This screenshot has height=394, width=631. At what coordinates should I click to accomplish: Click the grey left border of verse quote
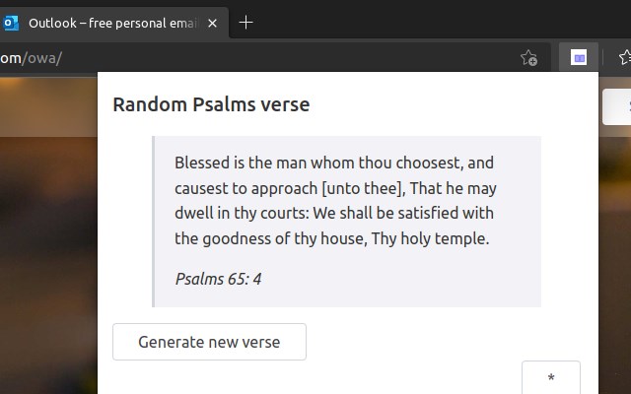coord(154,221)
